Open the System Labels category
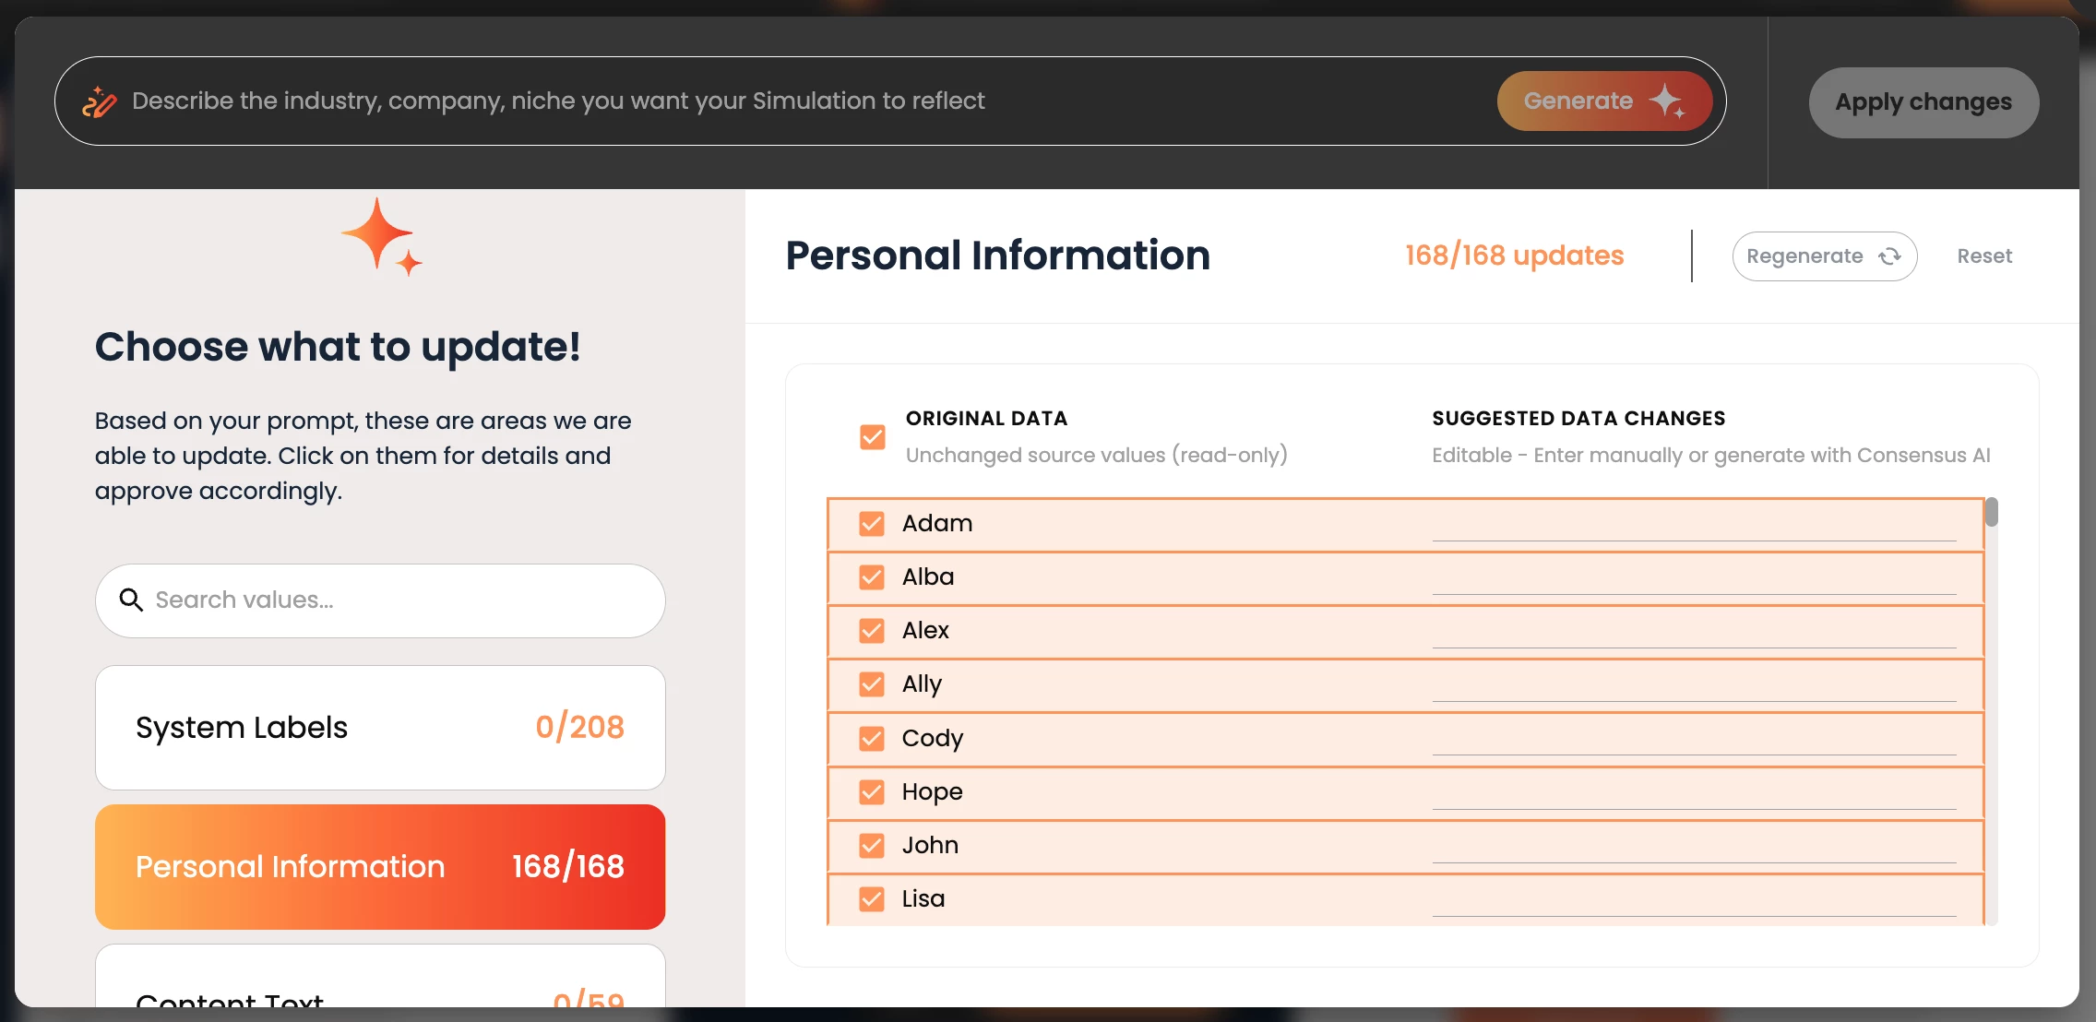2096x1022 pixels. (380, 728)
